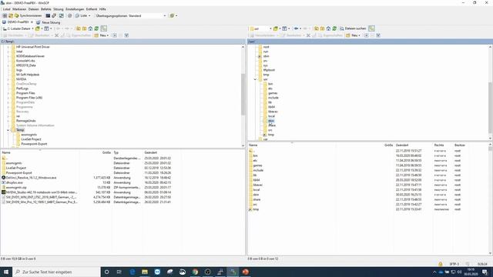The width and height of the screenshot is (493, 277).
Task: Open the Markieren menu
Action: coord(19,9)
